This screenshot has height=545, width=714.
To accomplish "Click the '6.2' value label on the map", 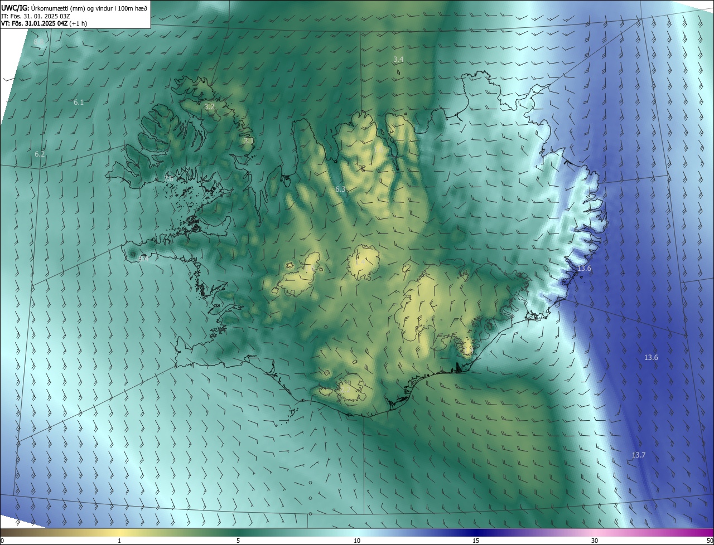I will pos(40,154).
